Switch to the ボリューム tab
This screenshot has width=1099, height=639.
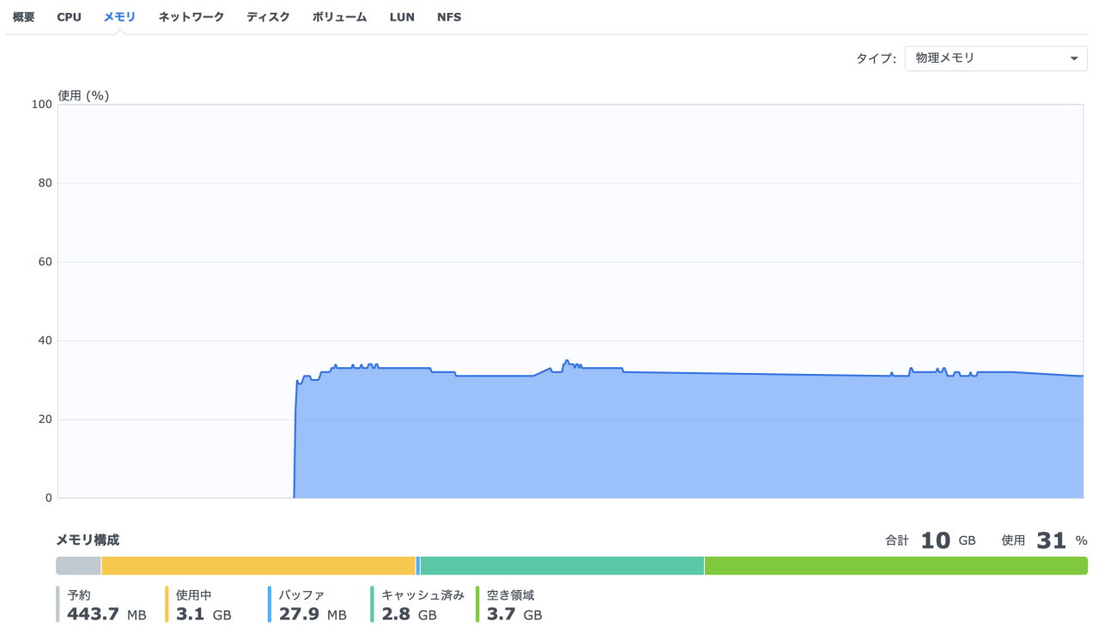click(339, 17)
